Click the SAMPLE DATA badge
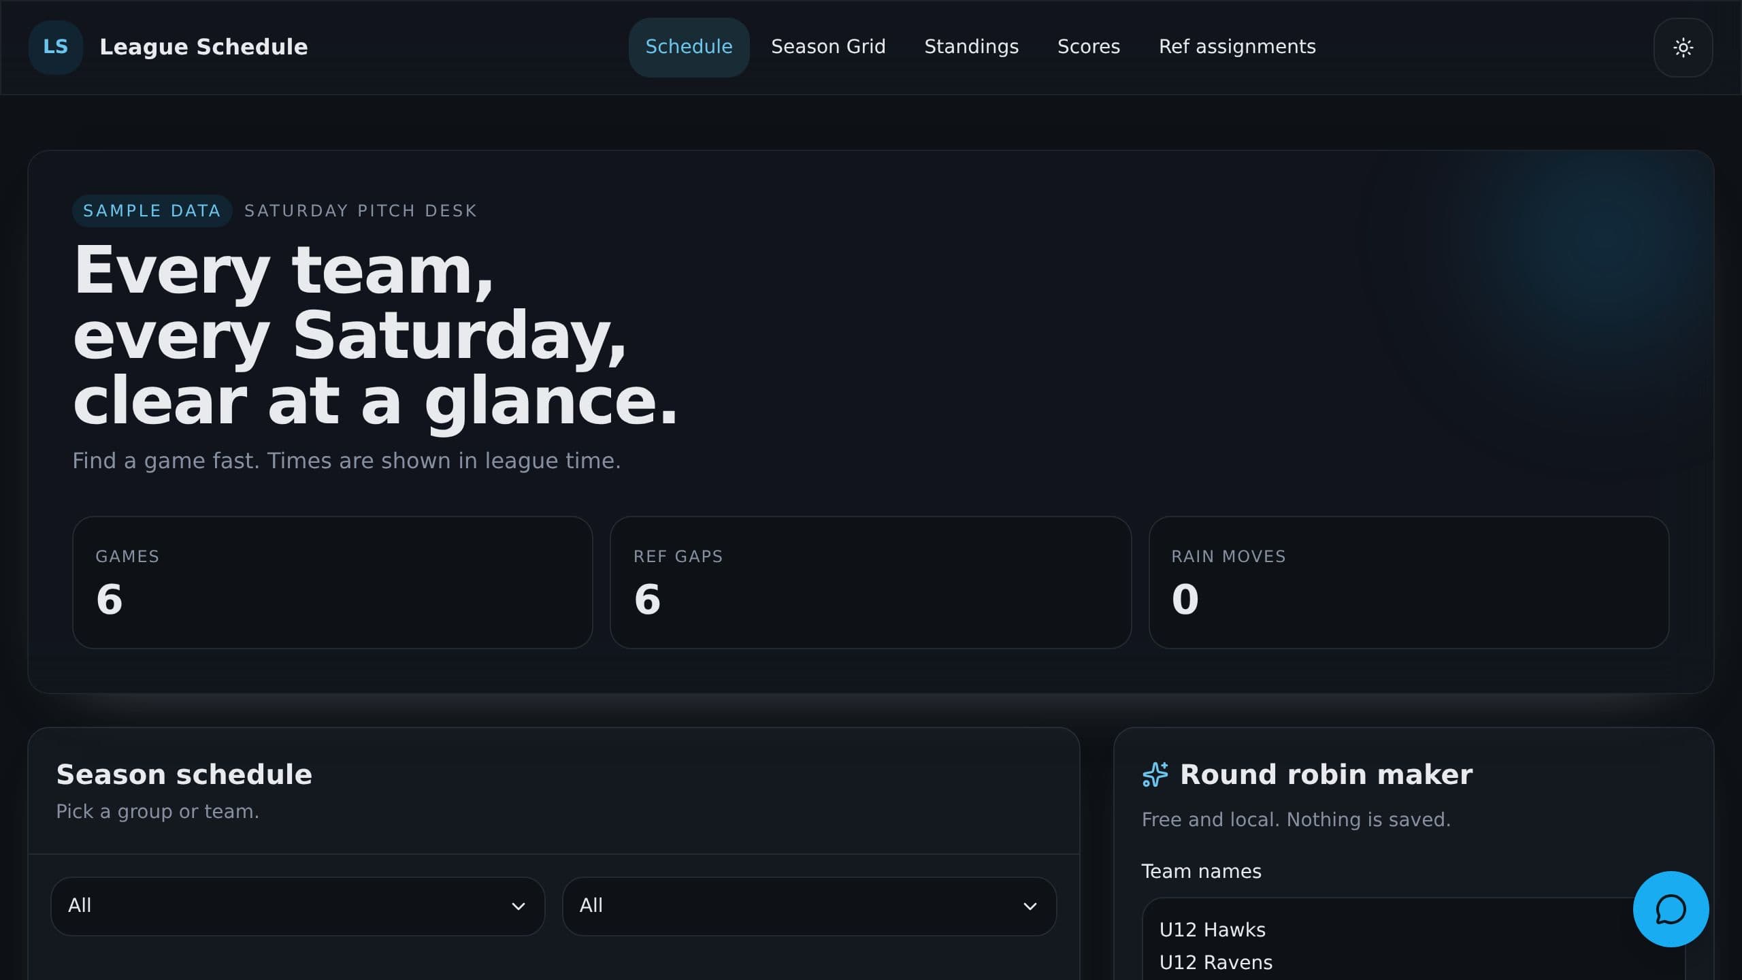The width and height of the screenshot is (1742, 980). point(152,211)
